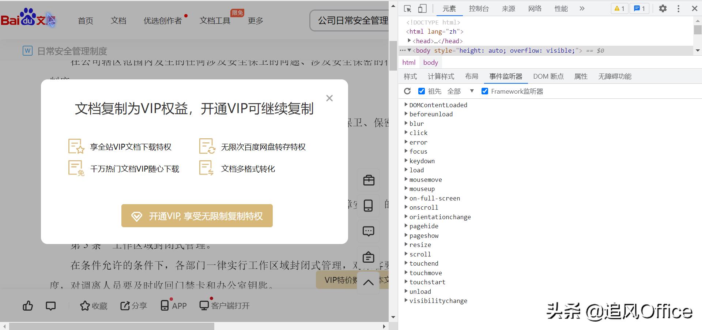The height and width of the screenshot is (330, 702).
Task: Click the 收藏 favorite link
Action: coord(93,306)
